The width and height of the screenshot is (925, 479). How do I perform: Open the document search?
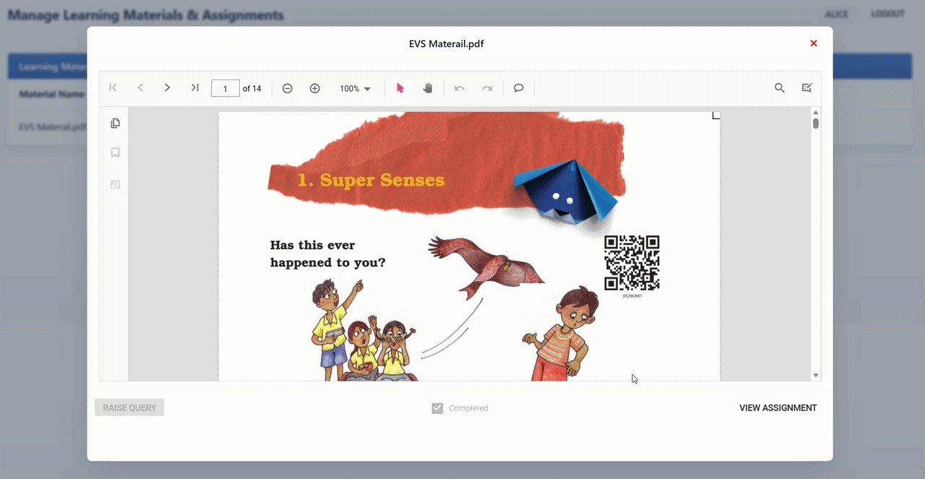[779, 87]
